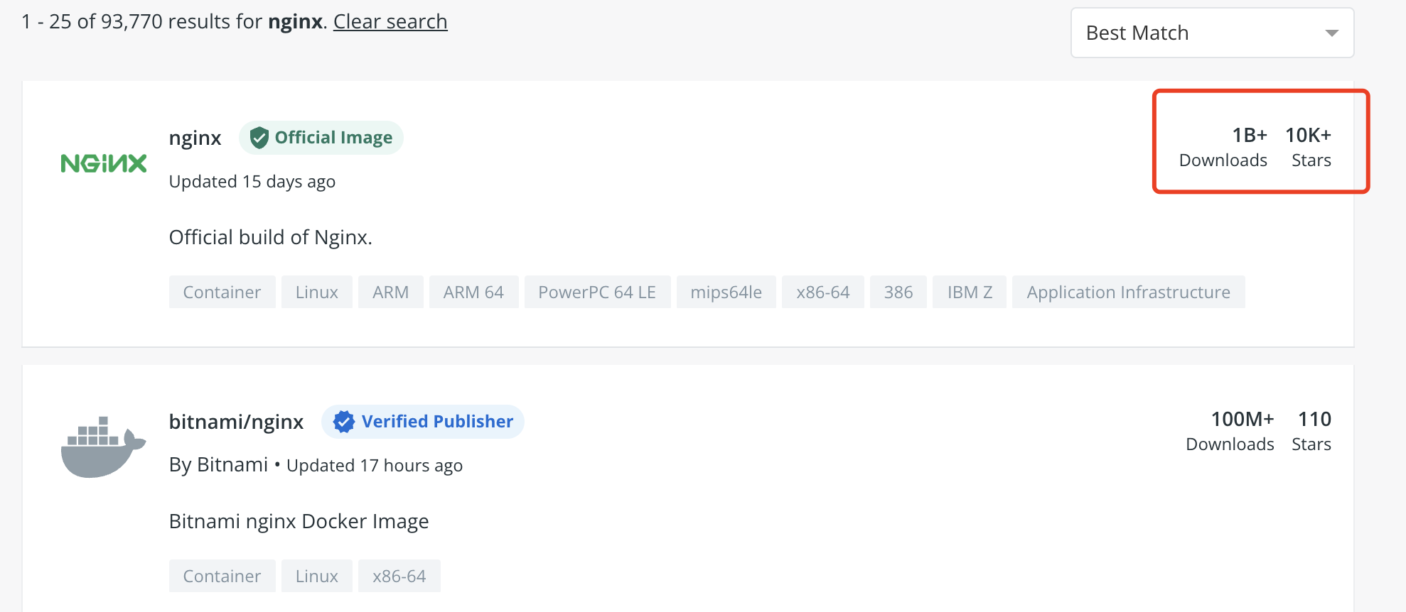Viewport: 1406px width, 612px height.
Task: Click the 386 architecture tag
Action: coord(898,293)
